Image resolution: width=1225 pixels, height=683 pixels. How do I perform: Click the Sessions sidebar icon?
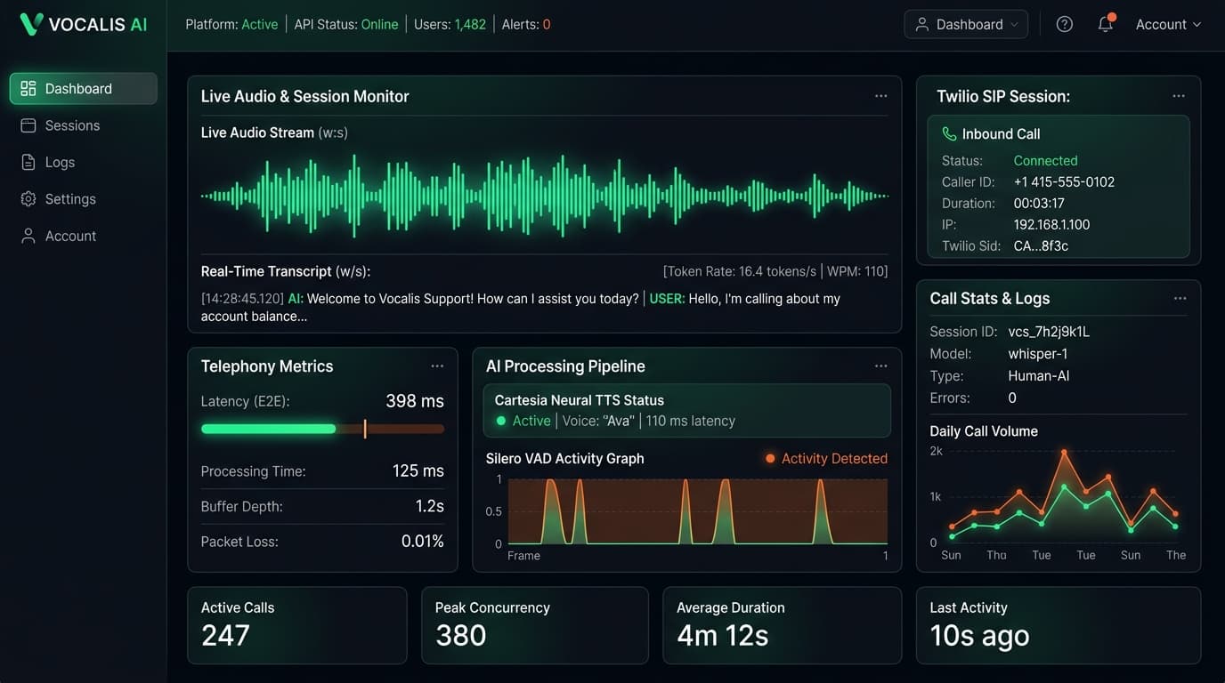pos(28,125)
